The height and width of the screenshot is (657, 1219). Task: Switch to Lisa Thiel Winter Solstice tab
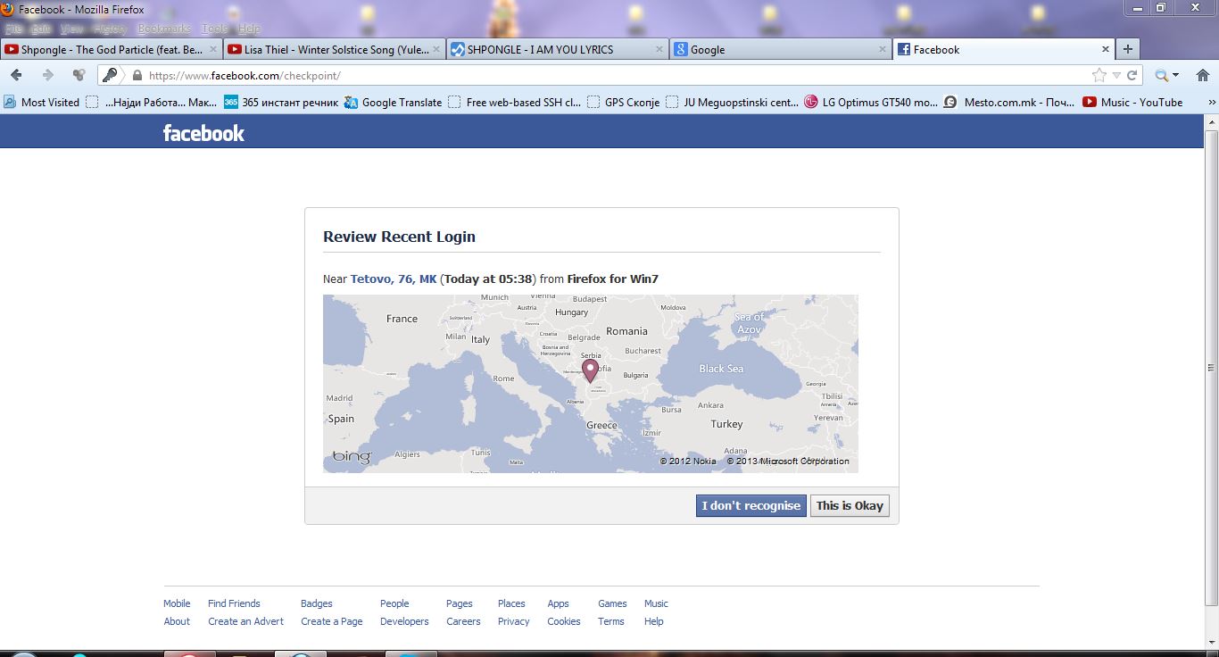[334, 49]
